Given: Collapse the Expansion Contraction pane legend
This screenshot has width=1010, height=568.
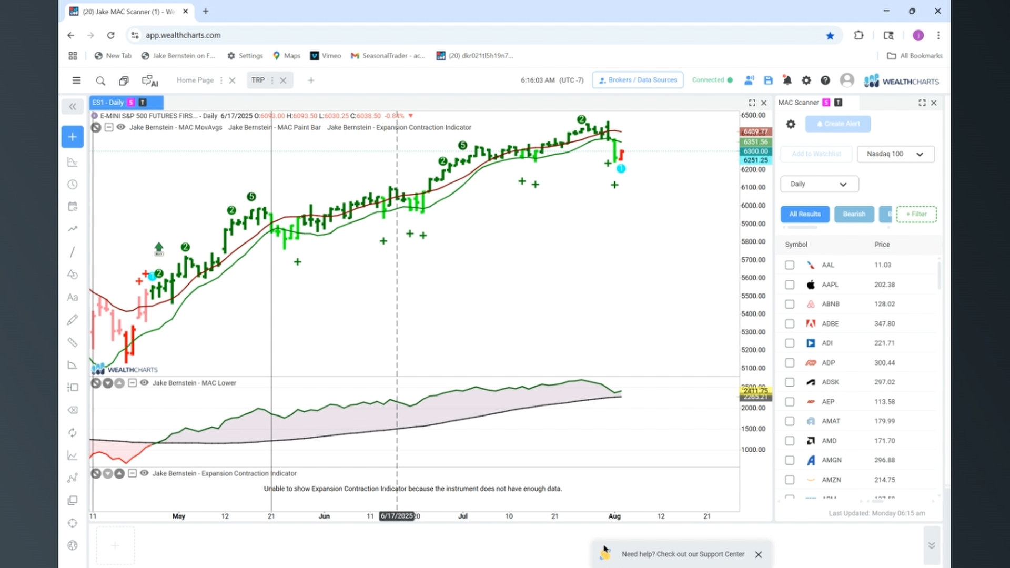Looking at the screenshot, I should pos(132,473).
